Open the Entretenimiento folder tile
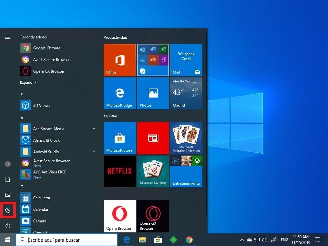 [x=186, y=171]
